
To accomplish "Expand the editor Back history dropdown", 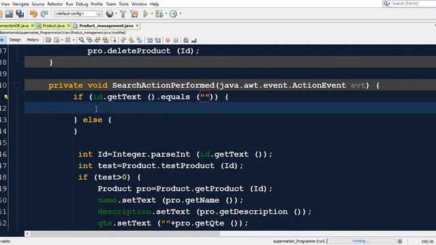I will coord(62,40).
